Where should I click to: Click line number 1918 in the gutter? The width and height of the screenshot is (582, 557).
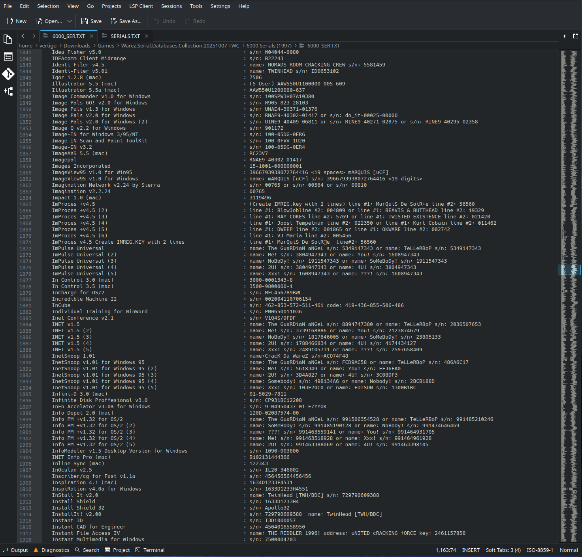pos(25,540)
